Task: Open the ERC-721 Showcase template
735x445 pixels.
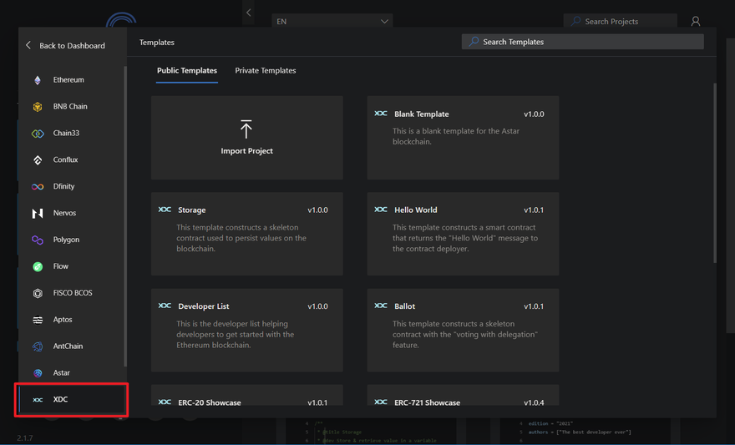Action: point(463,396)
